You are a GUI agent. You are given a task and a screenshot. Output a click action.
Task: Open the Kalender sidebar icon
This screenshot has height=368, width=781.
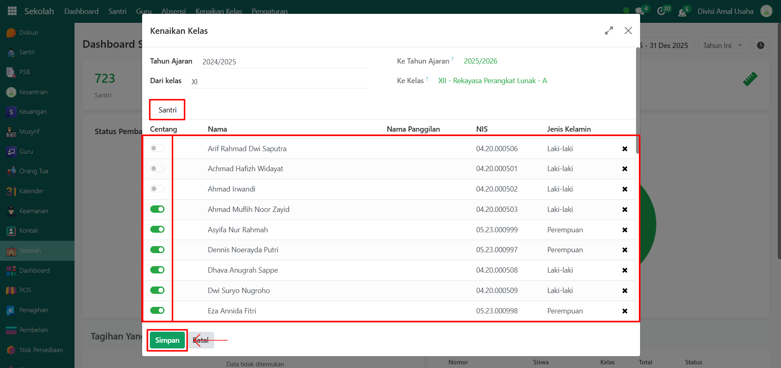11,191
